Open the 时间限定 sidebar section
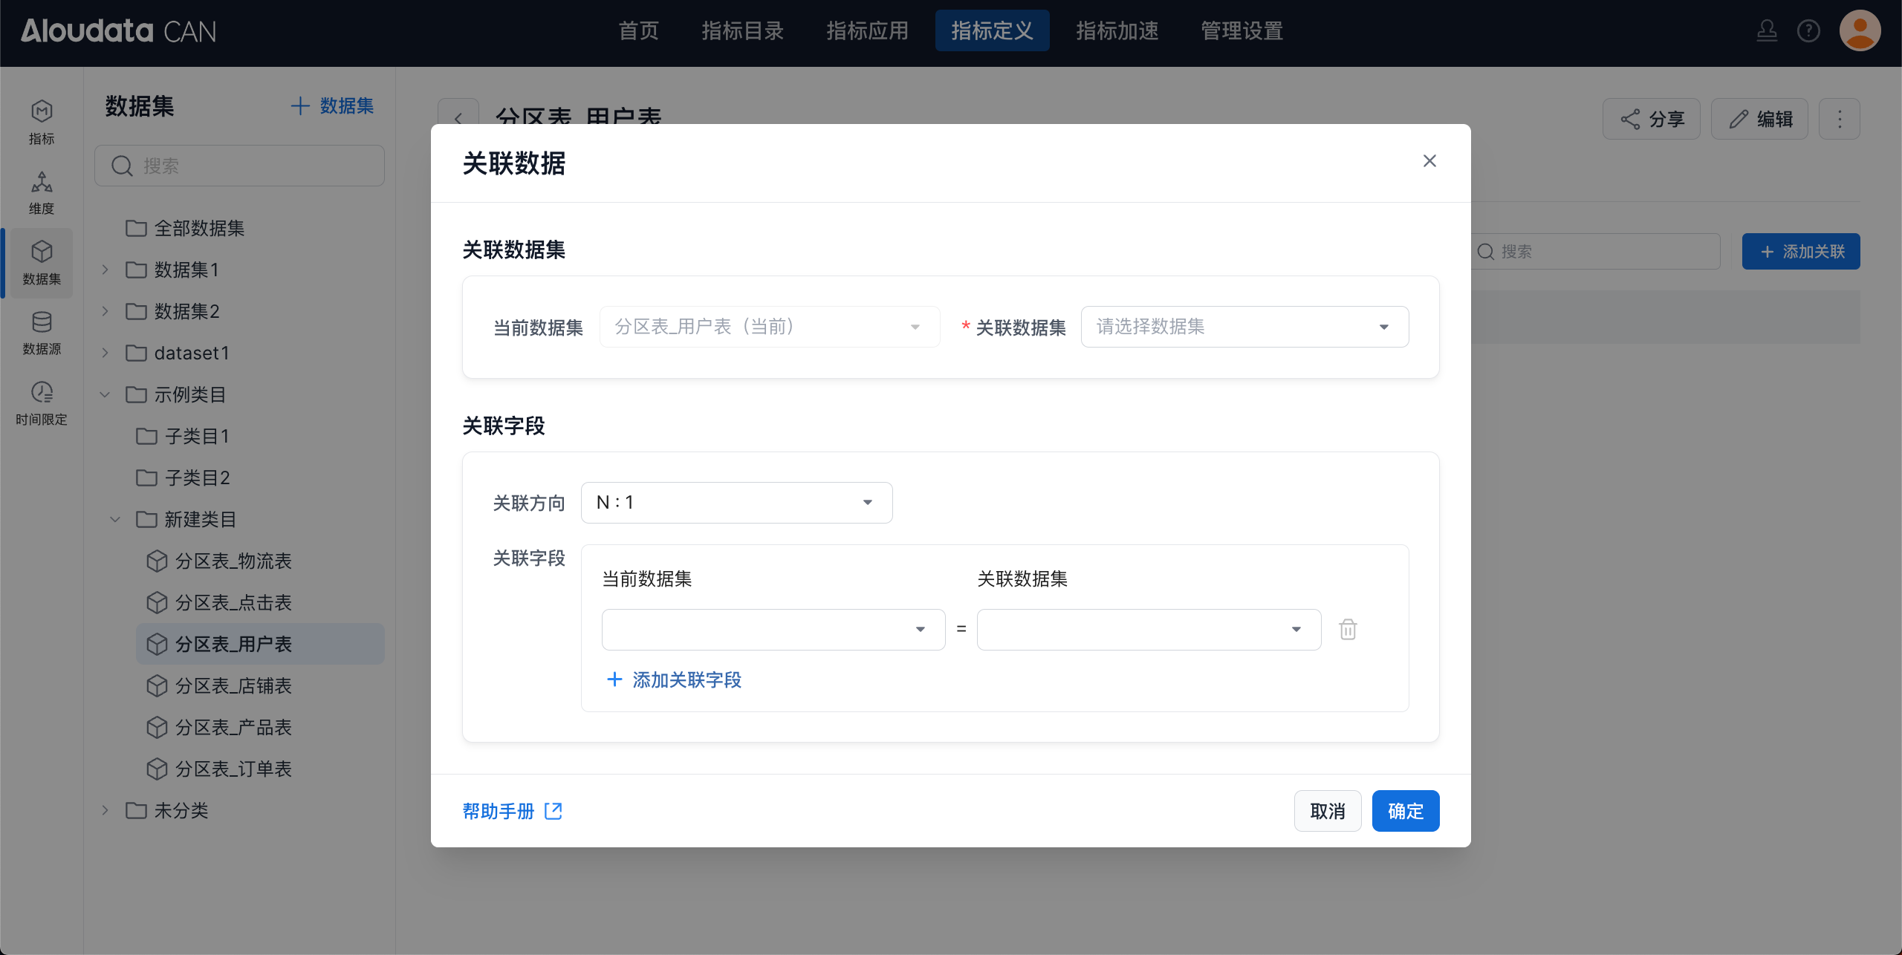The height and width of the screenshot is (955, 1902). click(42, 403)
